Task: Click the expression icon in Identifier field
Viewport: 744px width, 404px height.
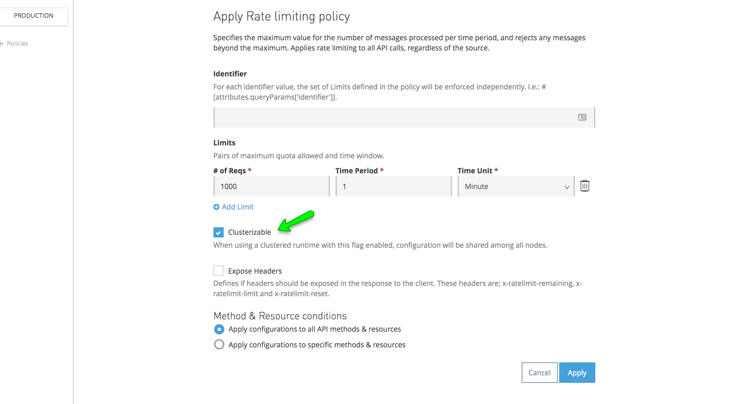Action: click(x=582, y=117)
